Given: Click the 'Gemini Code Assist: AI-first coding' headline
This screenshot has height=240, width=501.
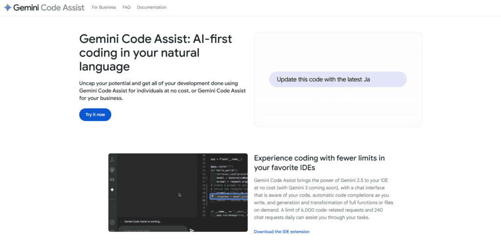Looking at the screenshot, I should tap(156, 53).
